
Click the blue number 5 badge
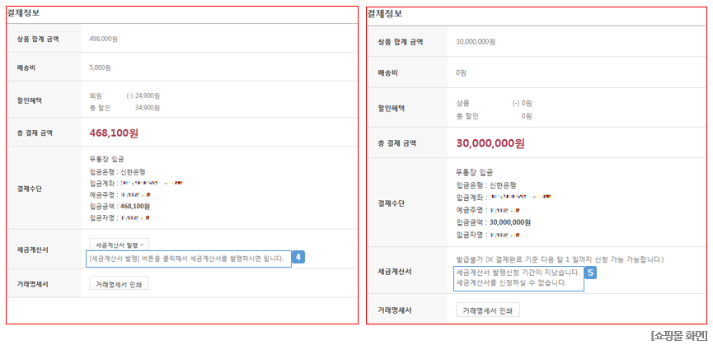click(590, 272)
